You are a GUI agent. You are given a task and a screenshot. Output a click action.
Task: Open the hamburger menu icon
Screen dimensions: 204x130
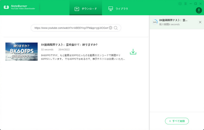tap(186, 4)
